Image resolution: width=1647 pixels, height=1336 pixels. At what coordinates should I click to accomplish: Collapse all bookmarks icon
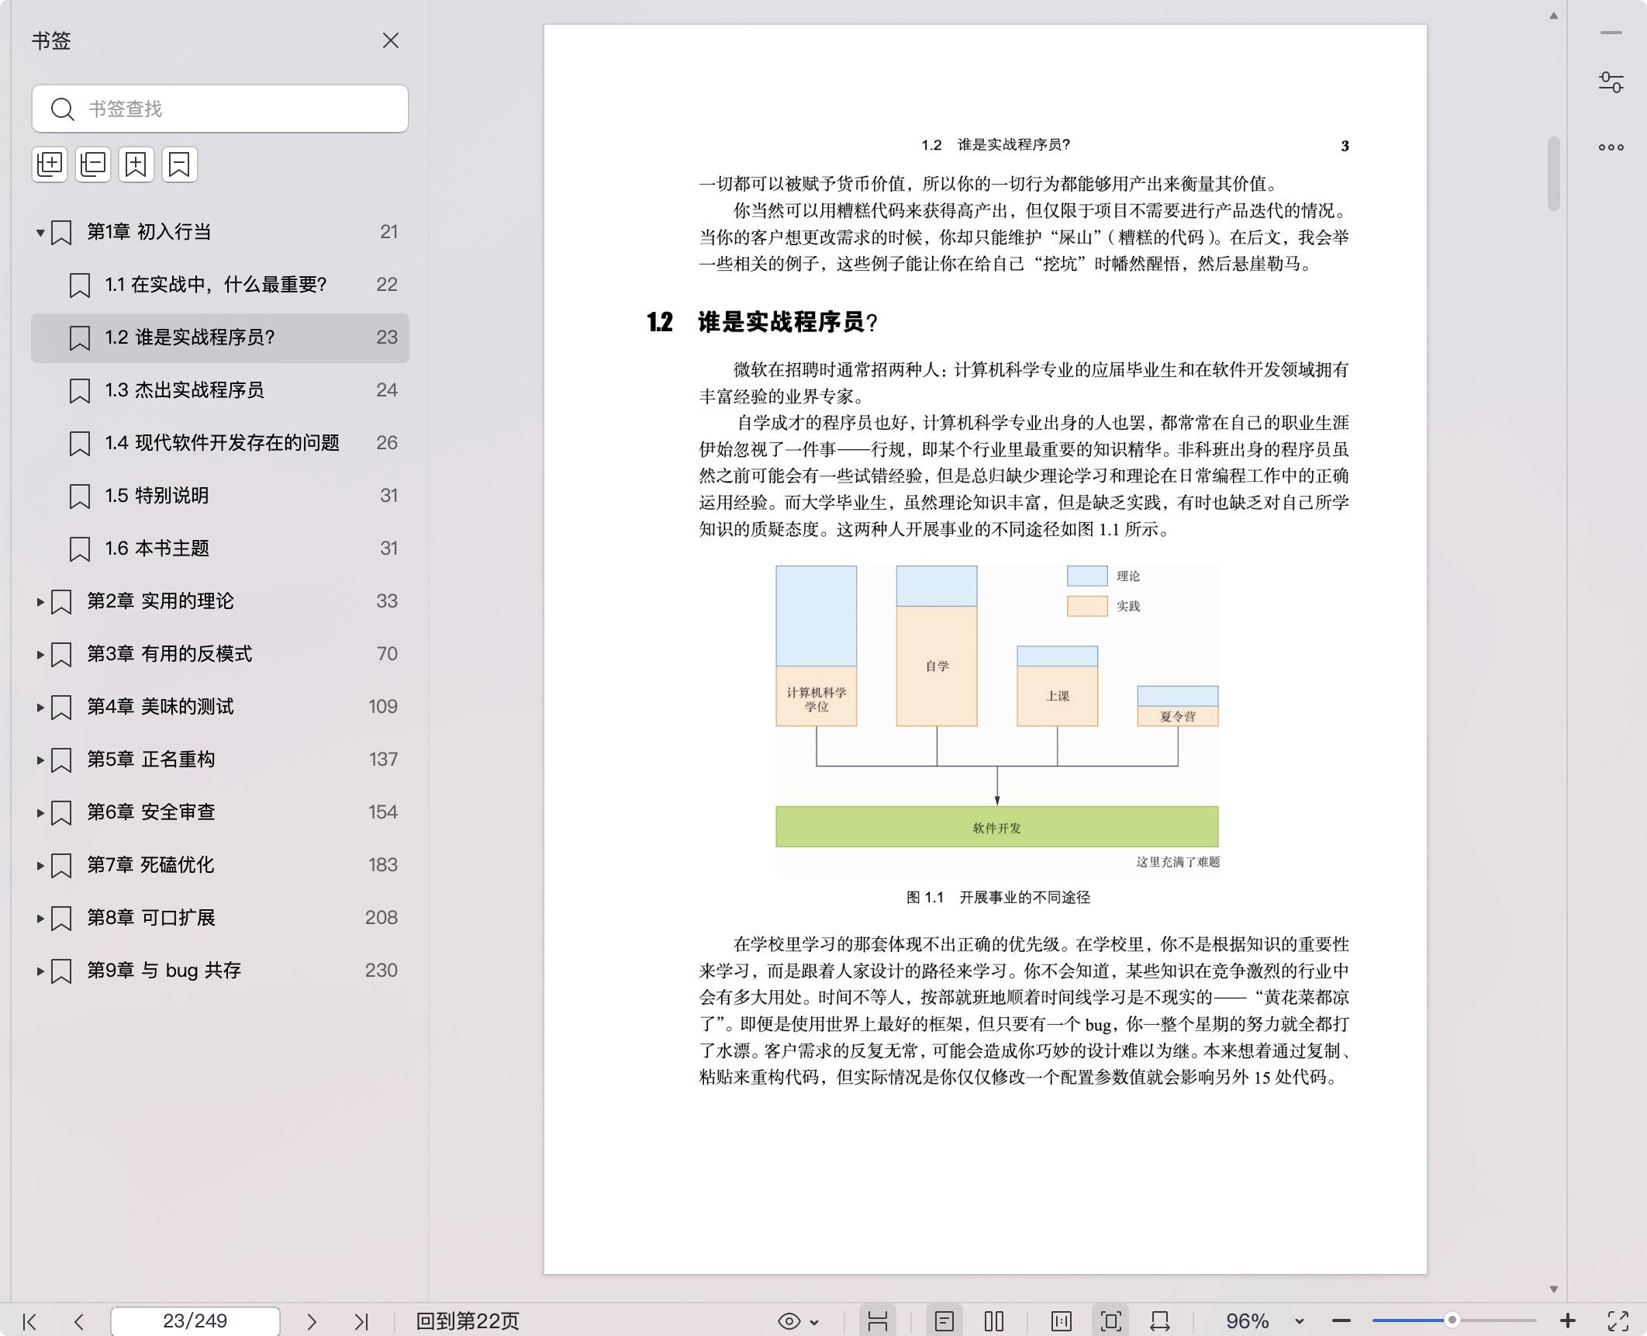click(93, 164)
